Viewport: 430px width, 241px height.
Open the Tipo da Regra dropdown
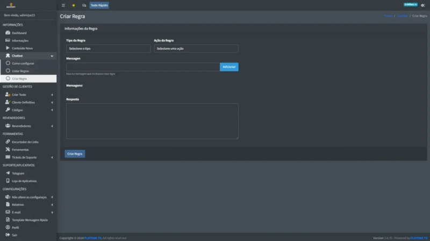coord(108,49)
